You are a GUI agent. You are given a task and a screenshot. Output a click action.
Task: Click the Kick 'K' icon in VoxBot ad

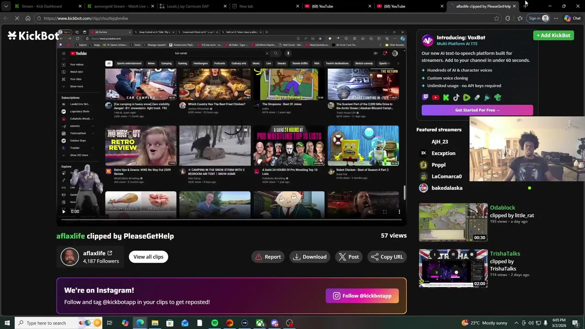(x=446, y=97)
